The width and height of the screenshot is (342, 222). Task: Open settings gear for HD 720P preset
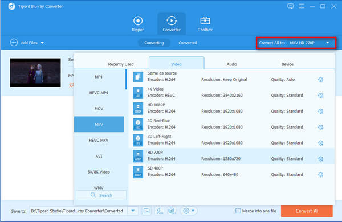(x=320, y=159)
